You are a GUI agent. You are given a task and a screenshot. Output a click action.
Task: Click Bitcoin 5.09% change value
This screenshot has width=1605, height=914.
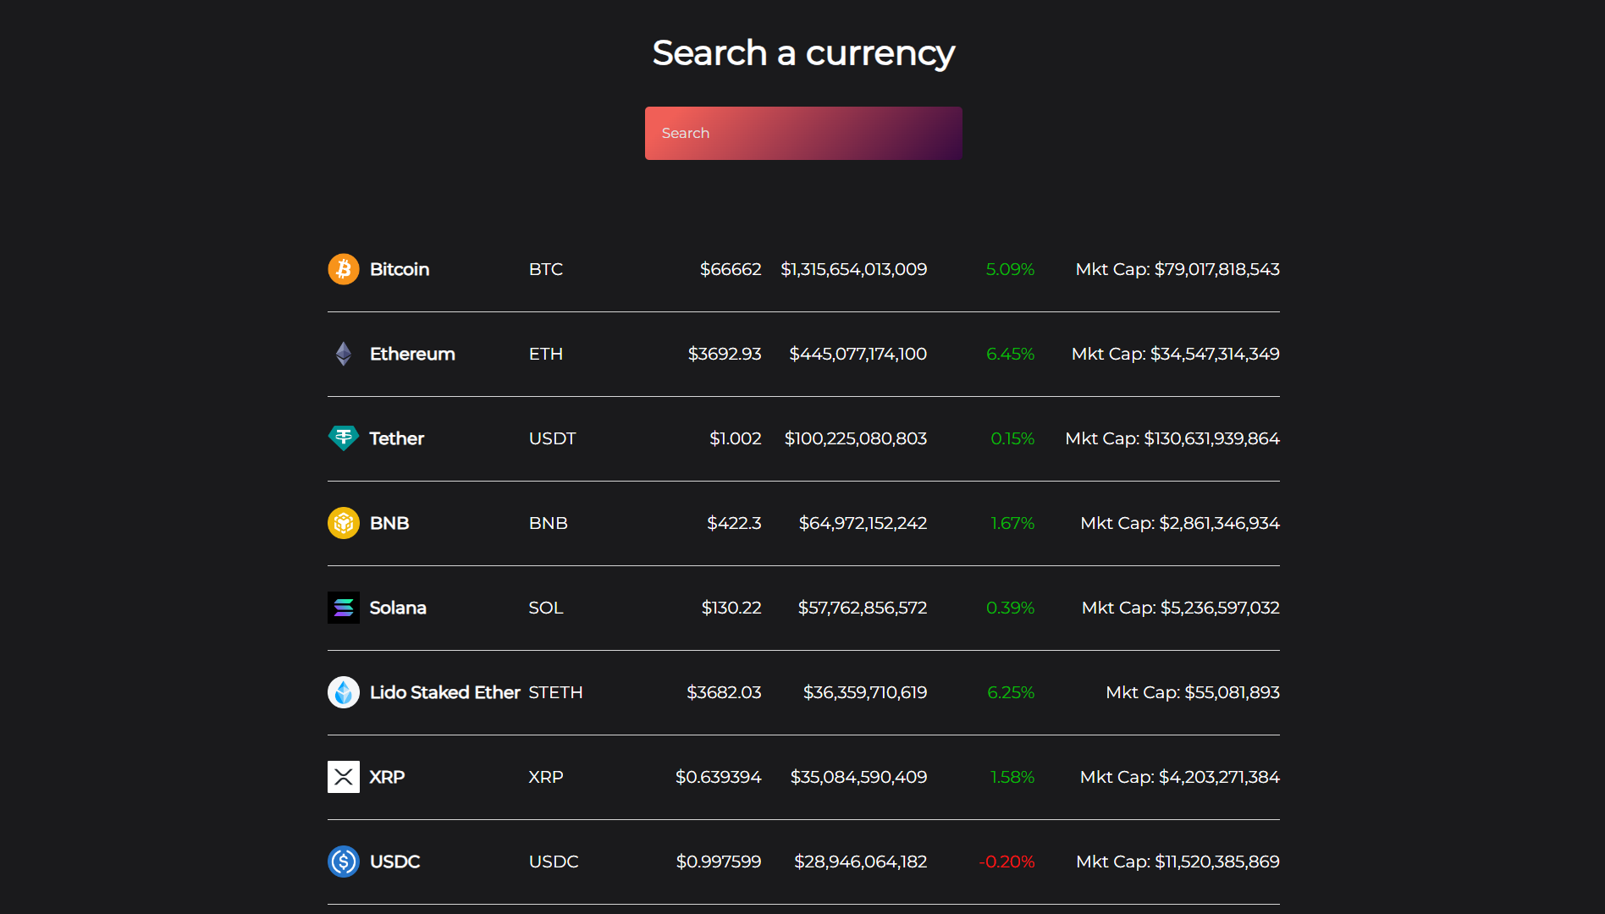pos(1011,269)
